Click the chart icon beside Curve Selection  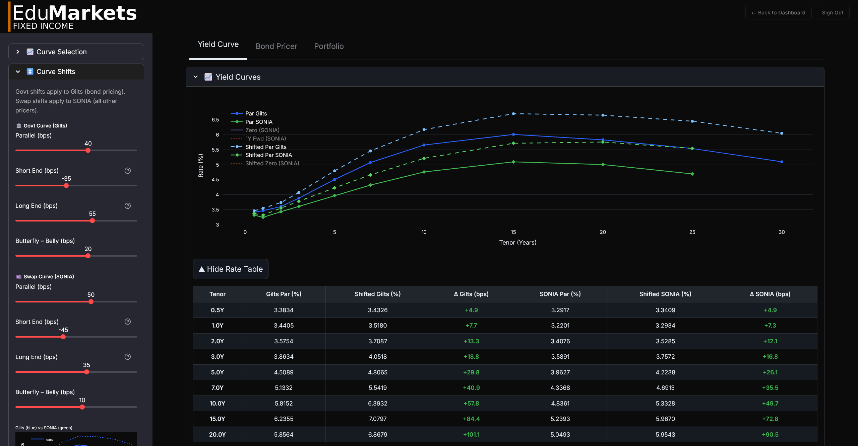(x=30, y=52)
